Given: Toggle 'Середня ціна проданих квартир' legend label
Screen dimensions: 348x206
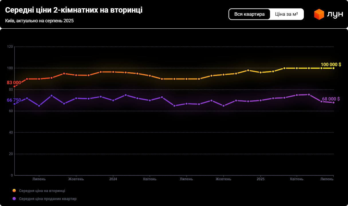Looking at the screenshot, I should coord(48,199).
